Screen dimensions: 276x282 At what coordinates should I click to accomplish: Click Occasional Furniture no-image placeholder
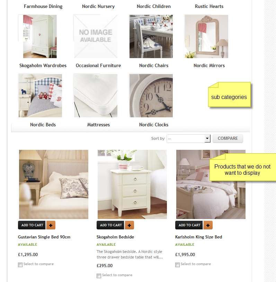click(x=96, y=36)
